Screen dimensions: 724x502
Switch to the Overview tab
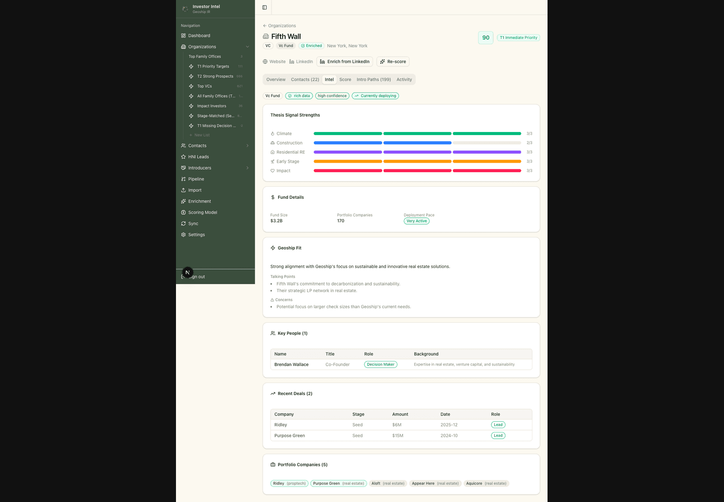coord(276,79)
